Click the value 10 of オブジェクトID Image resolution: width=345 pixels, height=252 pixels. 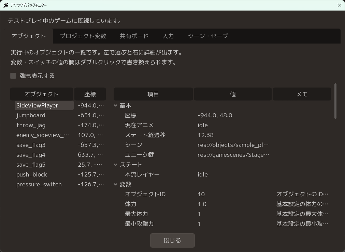[x=201, y=194]
